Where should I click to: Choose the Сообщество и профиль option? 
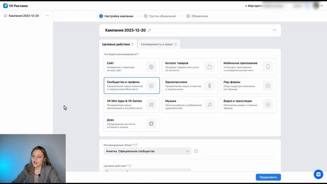tap(132, 85)
